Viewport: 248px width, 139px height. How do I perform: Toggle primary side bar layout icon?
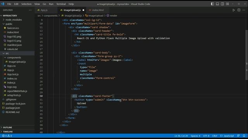coord(212,4)
